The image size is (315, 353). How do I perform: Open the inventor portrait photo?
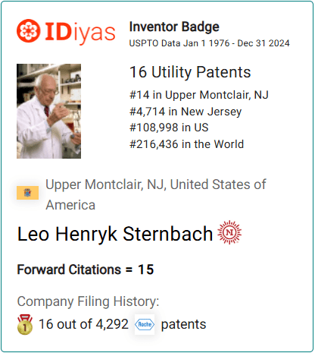tap(48, 111)
